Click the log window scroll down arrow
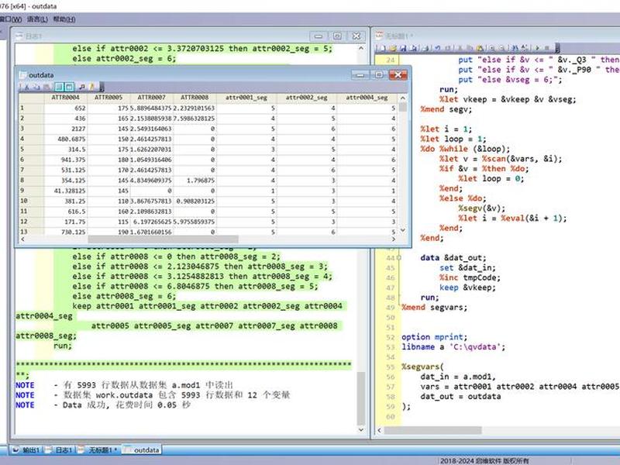The height and width of the screenshot is (465, 620). [x=360, y=430]
